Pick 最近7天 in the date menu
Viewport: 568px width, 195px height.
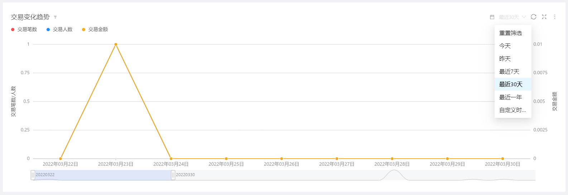tap(509, 72)
